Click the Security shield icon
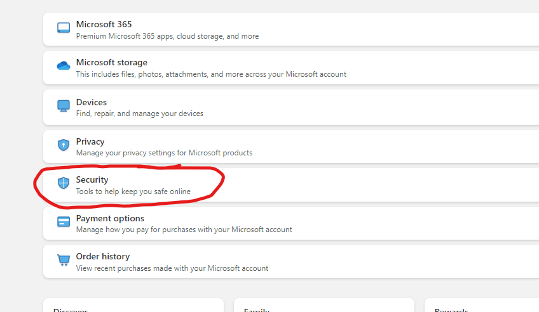 pos(64,183)
